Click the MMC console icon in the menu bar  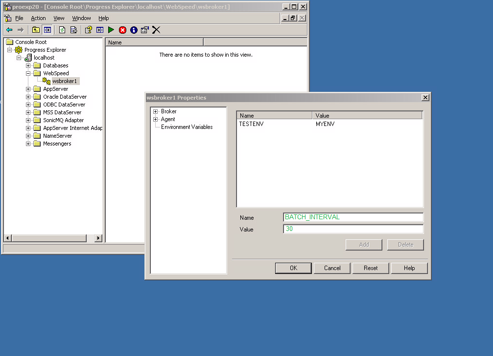(x=8, y=18)
